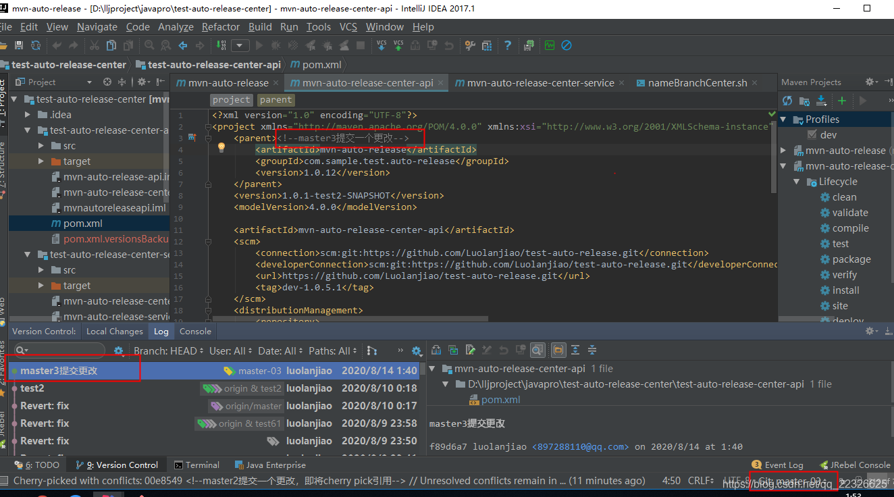Run the Maven install lifecycle goal
Screen dimensions: 894x497
[x=845, y=290]
